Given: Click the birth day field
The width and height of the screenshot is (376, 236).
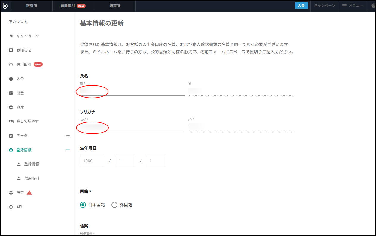Looking at the screenshot, I should [156, 161].
